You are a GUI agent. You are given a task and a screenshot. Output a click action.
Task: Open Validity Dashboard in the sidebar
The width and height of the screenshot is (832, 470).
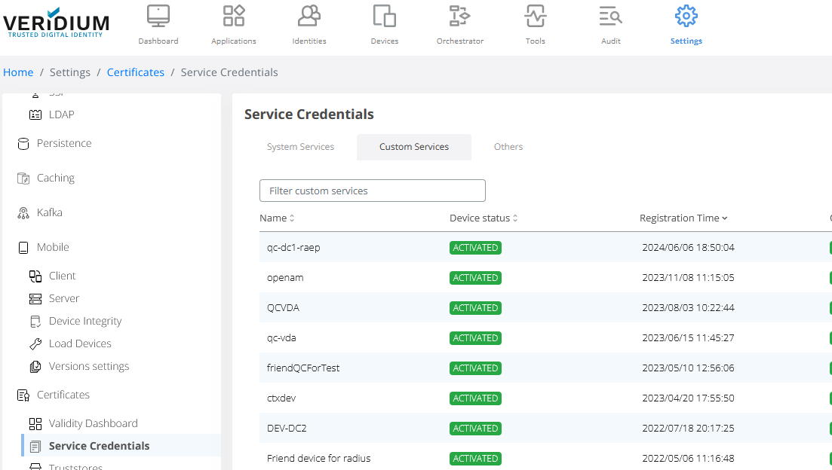click(x=93, y=423)
